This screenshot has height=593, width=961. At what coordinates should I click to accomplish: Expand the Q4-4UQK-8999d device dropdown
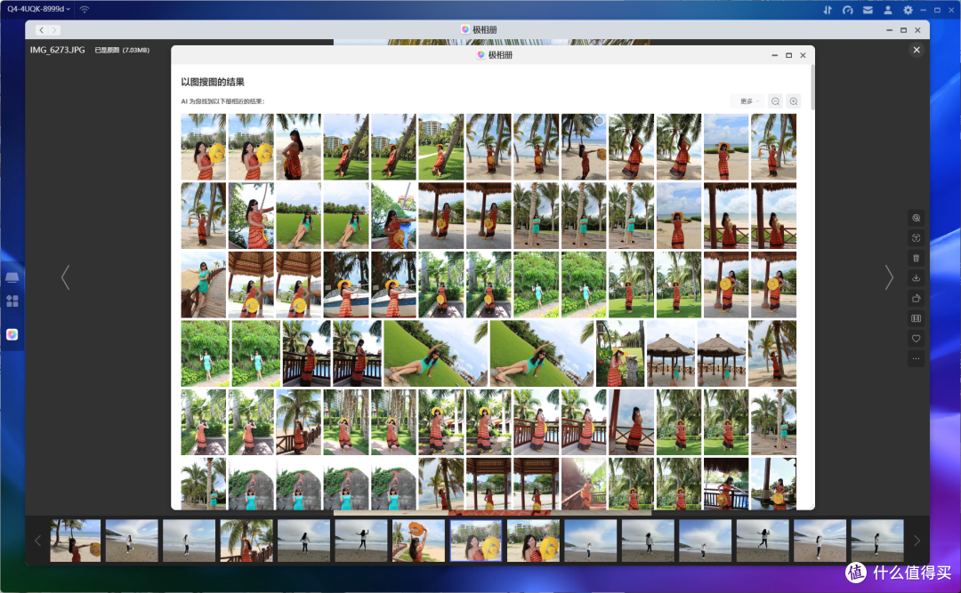tap(38, 9)
